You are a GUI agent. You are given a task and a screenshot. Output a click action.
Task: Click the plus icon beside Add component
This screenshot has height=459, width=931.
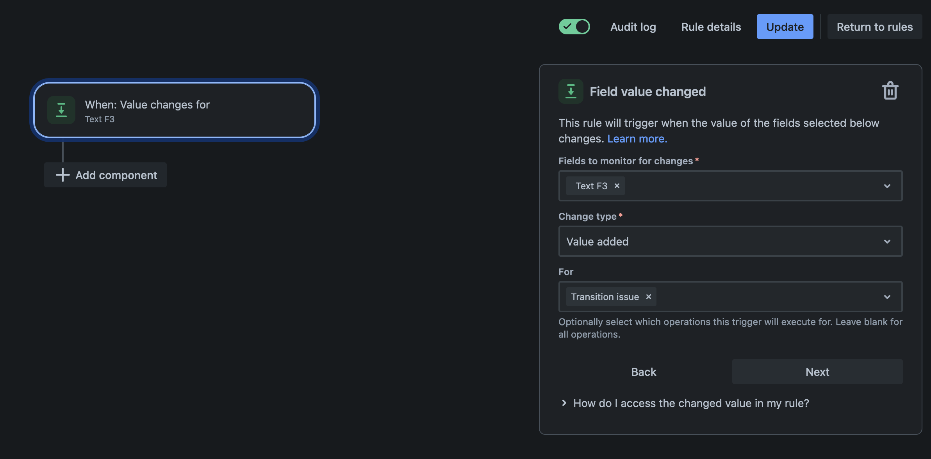62,175
